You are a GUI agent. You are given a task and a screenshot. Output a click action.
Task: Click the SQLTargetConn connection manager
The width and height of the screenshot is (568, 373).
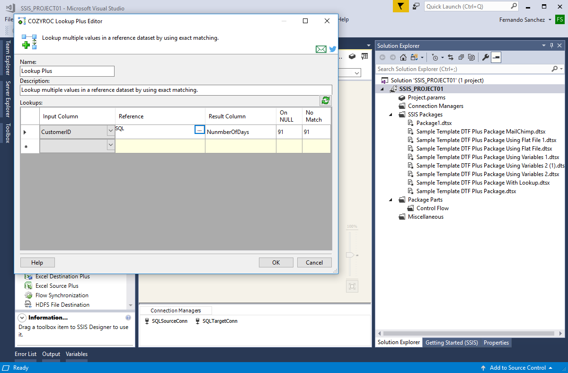pyautogui.click(x=217, y=321)
